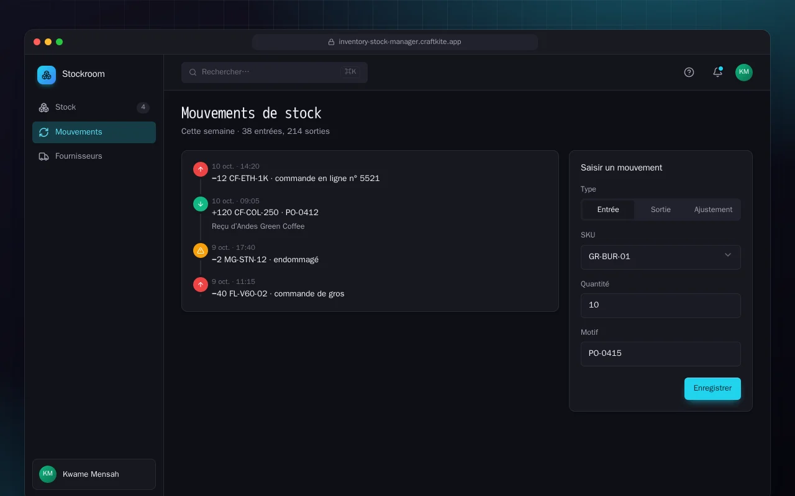Click the Stock boxes icon
Screen dimensions: 795x496
point(43,107)
